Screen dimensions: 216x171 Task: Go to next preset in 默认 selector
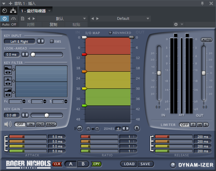coord(34,18)
